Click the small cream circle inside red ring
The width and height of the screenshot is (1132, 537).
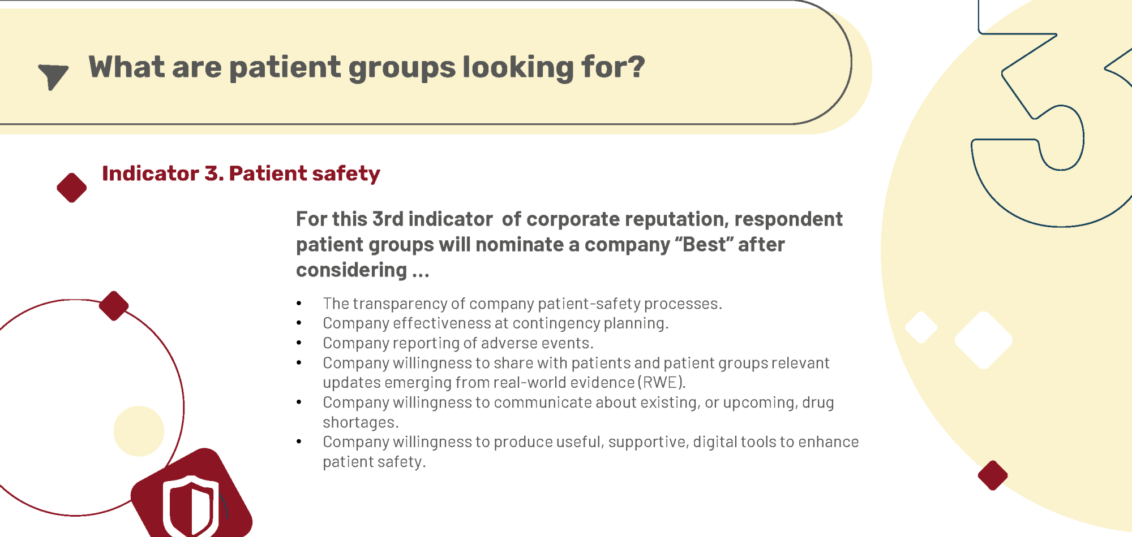[x=139, y=431]
